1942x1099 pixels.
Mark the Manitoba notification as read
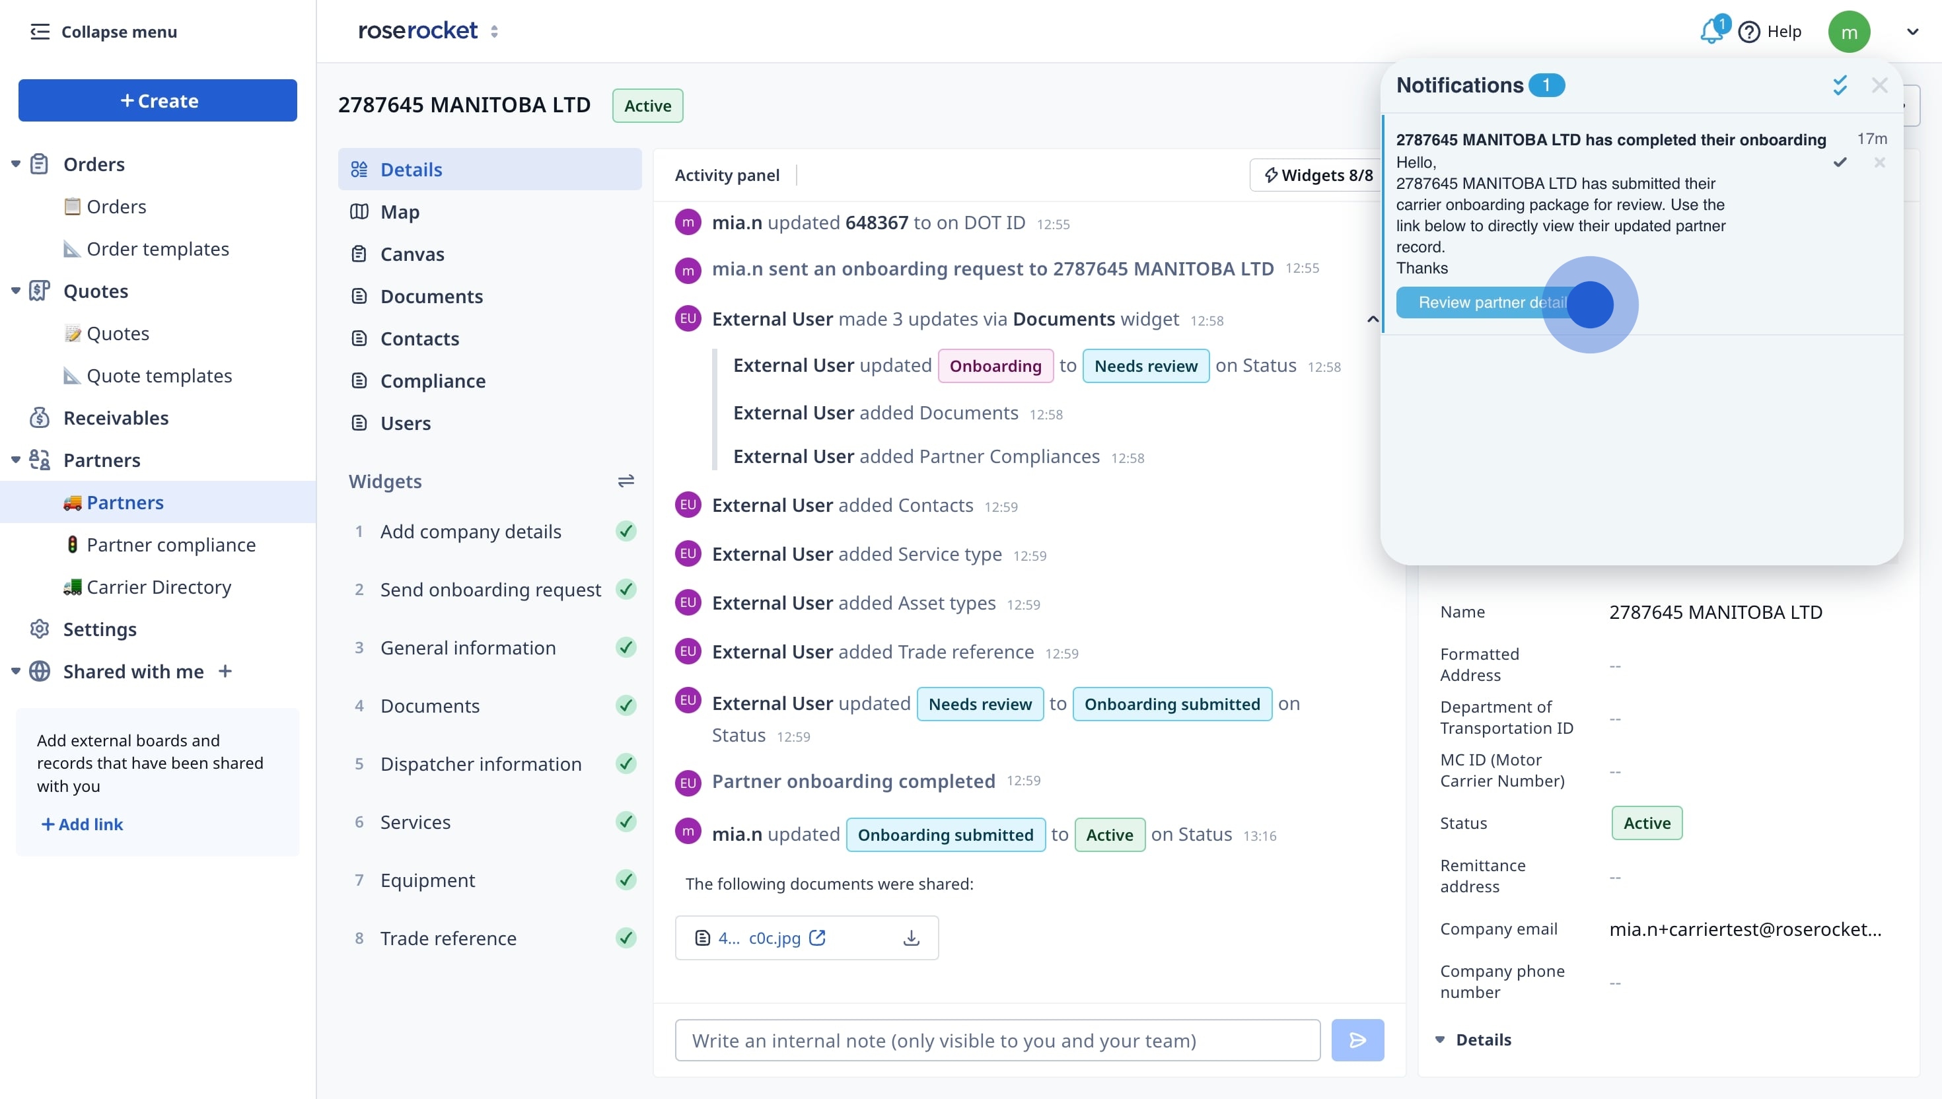tap(1840, 162)
